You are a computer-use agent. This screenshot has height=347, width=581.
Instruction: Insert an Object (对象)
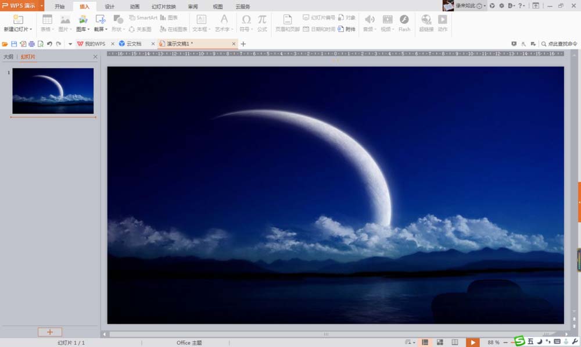(x=347, y=17)
